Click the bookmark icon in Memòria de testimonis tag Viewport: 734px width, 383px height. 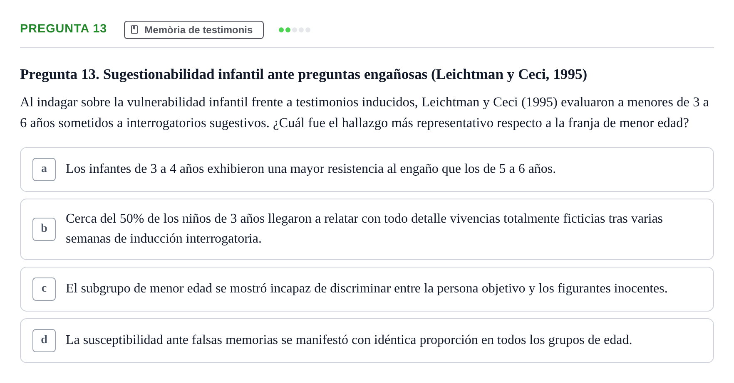pos(134,29)
